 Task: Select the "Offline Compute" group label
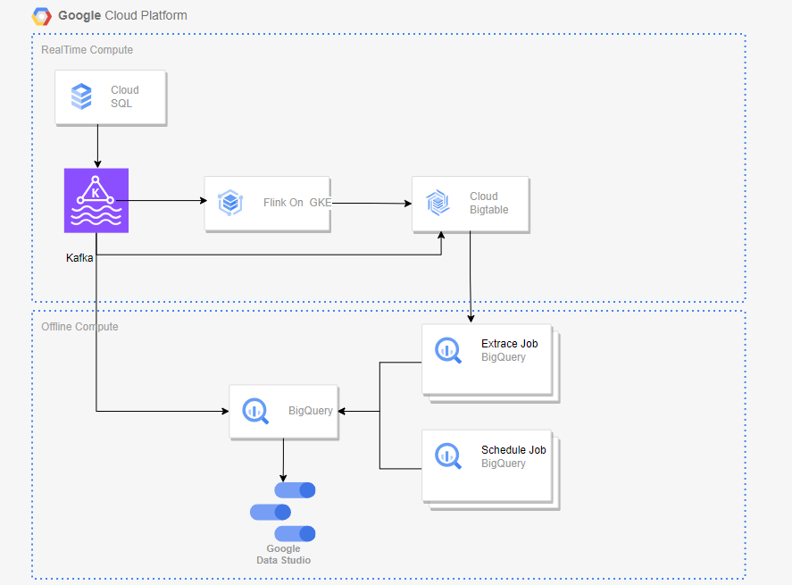pyautogui.click(x=79, y=327)
